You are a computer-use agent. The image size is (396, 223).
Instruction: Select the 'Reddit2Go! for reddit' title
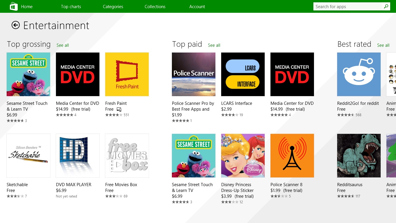click(x=358, y=103)
